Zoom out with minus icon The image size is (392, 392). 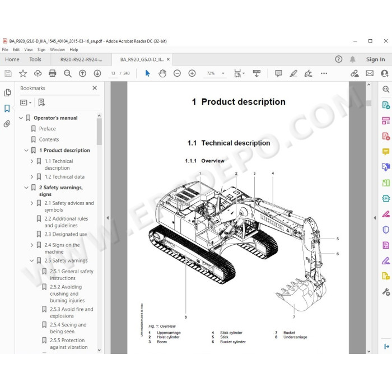tap(177, 73)
